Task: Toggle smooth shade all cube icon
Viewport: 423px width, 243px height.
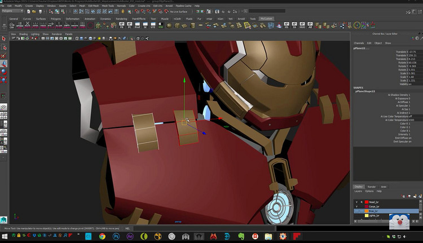Action: click(81, 38)
